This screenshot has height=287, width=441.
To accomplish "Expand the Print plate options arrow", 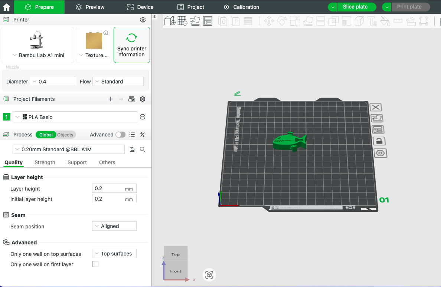I will pyautogui.click(x=387, y=7).
